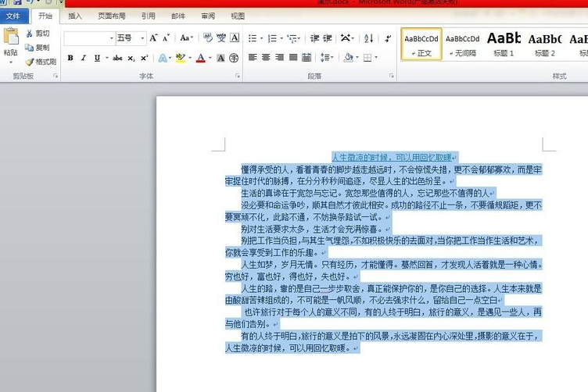Toggle Underline formatting
Screen dimensions: 588x392
[x=97, y=58]
